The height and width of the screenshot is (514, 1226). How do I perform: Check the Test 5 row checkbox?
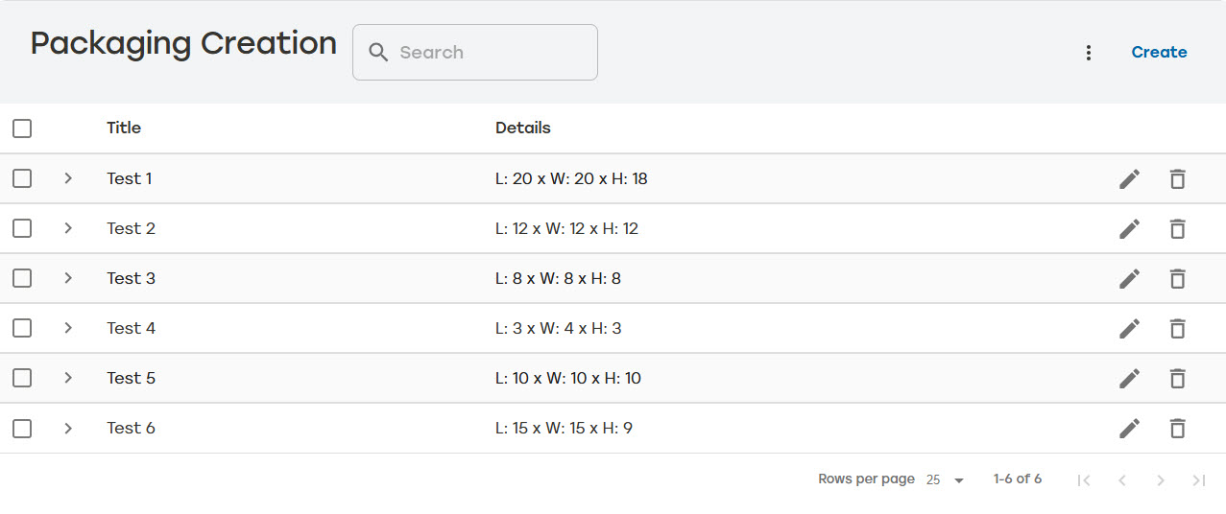pyautogui.click(x=22, y=378)
